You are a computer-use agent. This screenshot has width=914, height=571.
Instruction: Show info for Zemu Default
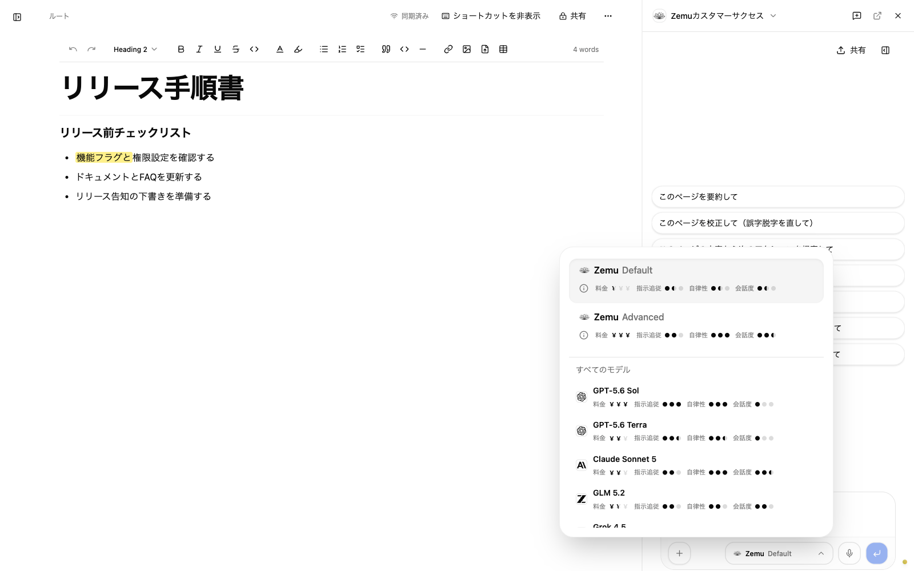(584, 288)
